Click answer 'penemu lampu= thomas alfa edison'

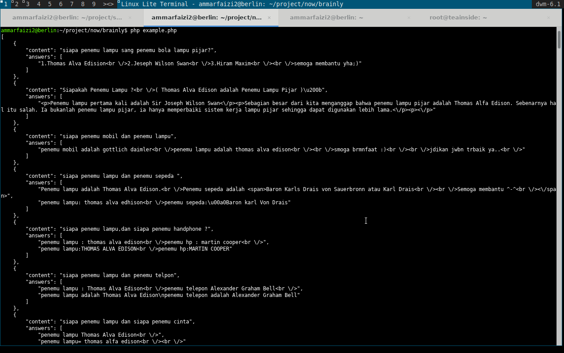[112, 342]
